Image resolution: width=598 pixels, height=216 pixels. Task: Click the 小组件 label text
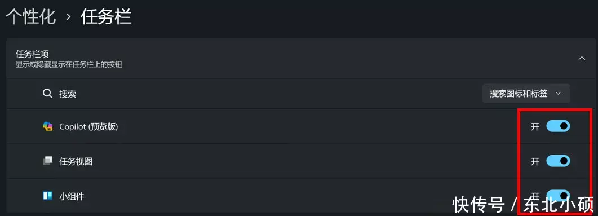[x=72, y=196]
